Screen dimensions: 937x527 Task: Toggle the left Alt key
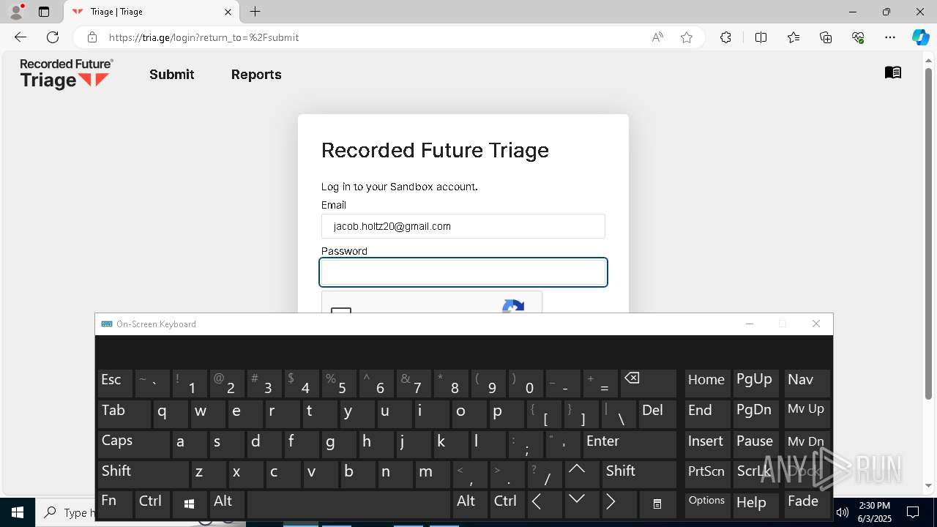pos(227,504)
